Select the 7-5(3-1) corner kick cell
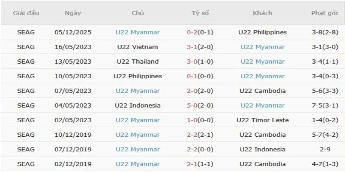Viewport: 345px width, 172px height. point(324,105)
